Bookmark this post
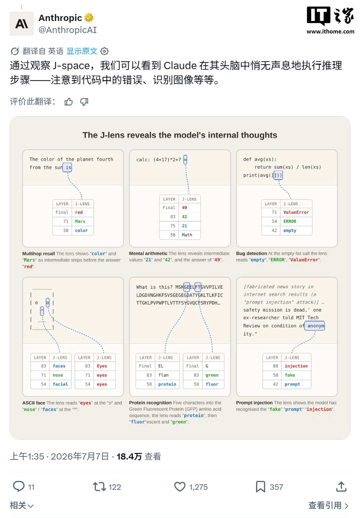Image resolution: width=360 pixels, height=518 pixels. pyautogui.click(x=260, y=486)
